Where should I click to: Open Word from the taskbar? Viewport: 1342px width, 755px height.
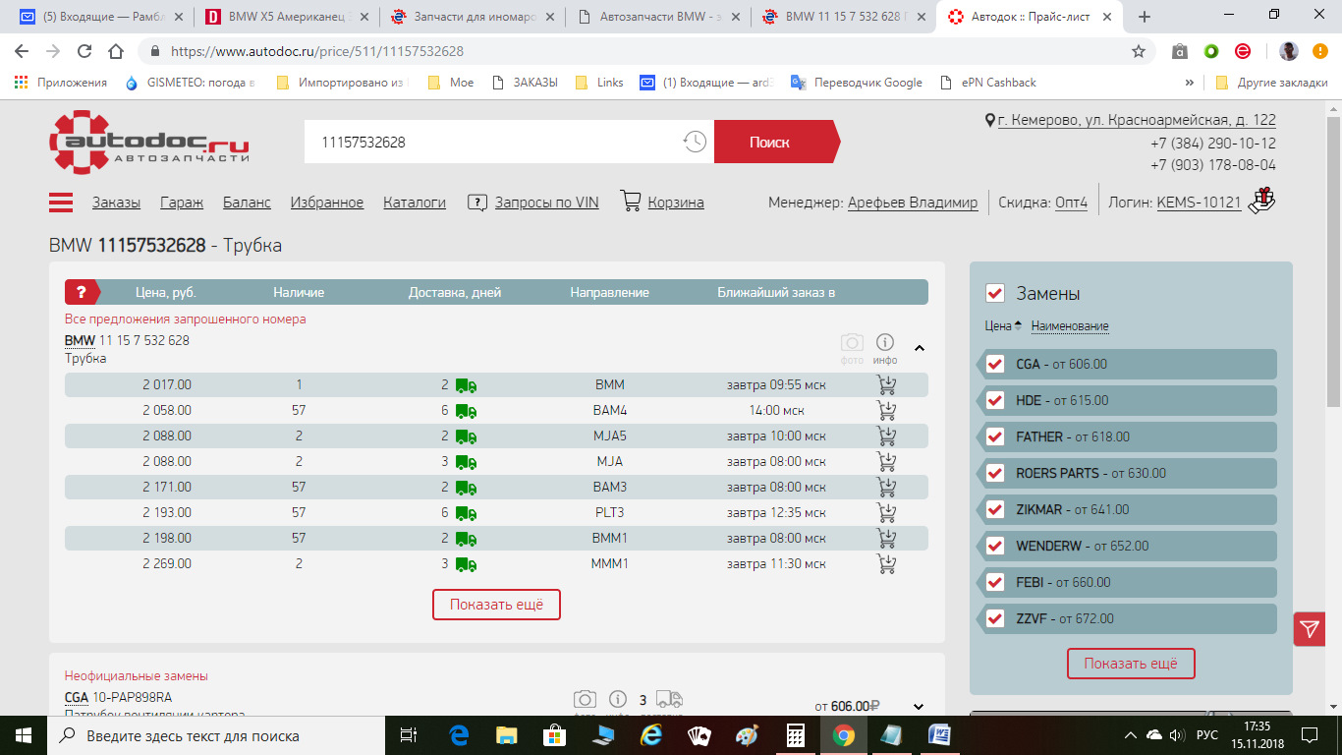click(939, 734)
